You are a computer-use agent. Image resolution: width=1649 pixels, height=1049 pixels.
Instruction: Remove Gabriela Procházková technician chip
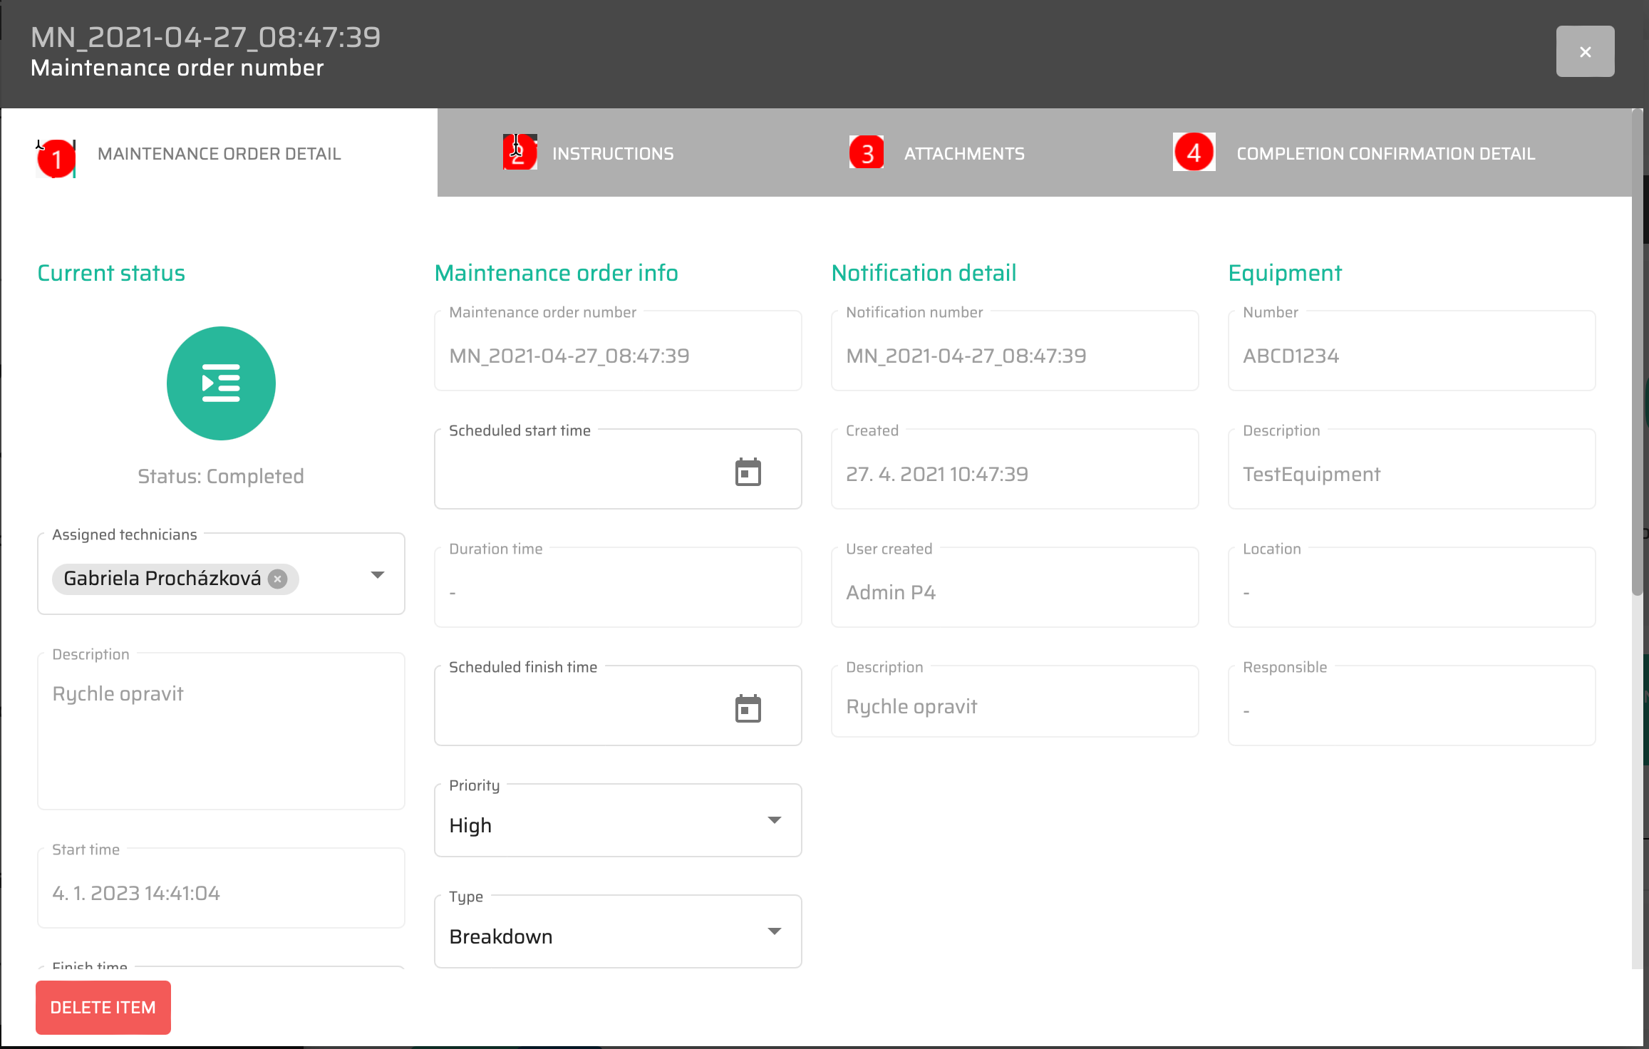coord(278,579)
